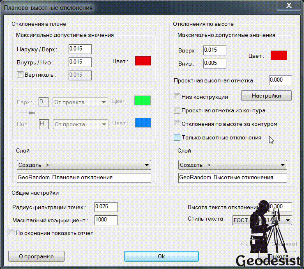Image resolution: width=304 pixels, height=269 pixels.
Task: Click the red height deviations color swatch
Action: 279,55
